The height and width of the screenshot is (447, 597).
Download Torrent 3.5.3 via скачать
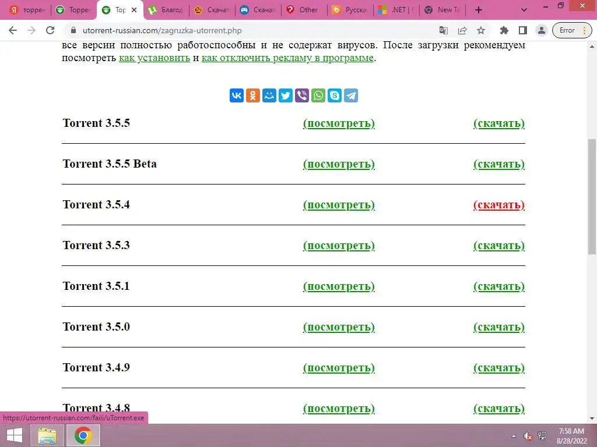499,245
